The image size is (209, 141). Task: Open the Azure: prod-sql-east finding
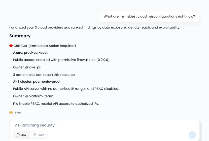pos(30,53)
